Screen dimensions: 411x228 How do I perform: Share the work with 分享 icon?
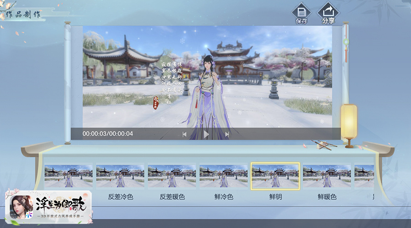click(328, 13)
